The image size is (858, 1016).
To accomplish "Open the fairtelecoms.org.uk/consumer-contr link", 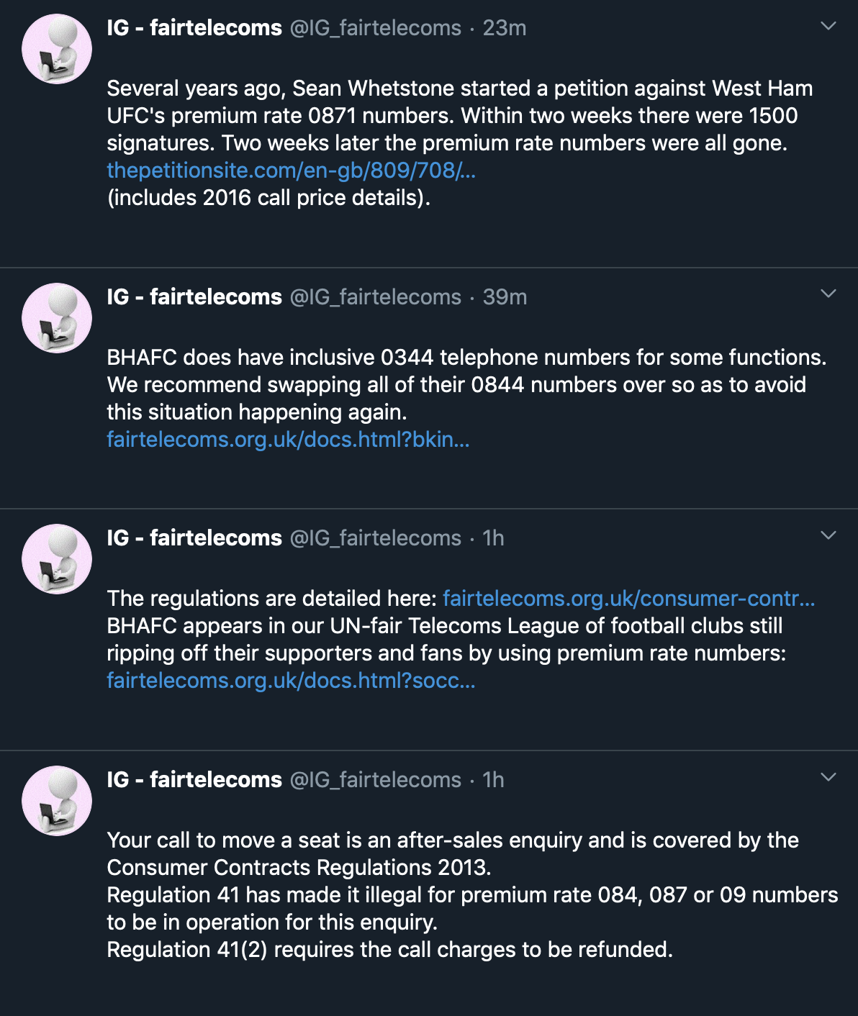I will 629,599.
